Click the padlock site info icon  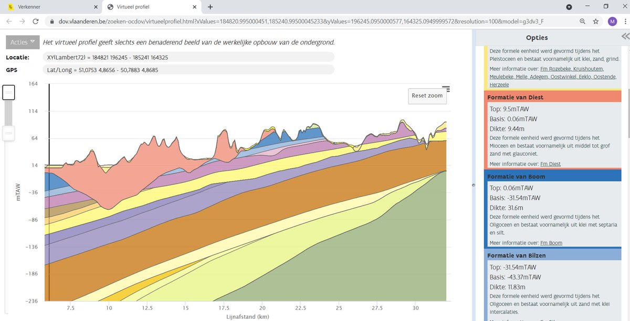tap(51, 22)
